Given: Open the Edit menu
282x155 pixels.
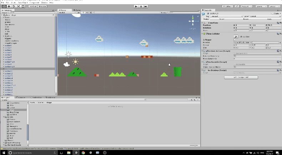Looking at the screenshot, I should (x=7, y=3).
